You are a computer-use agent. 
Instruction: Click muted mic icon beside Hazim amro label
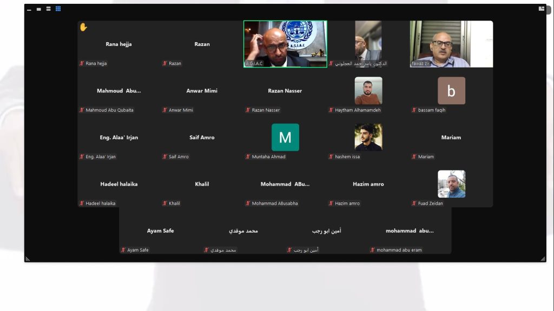331,204
